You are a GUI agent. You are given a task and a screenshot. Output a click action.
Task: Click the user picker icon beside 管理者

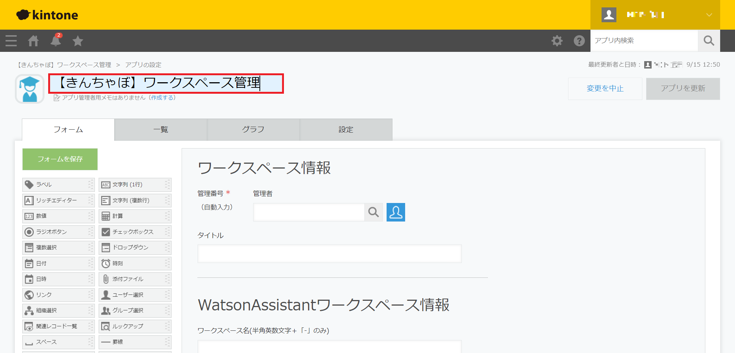[x=395, y=212]
